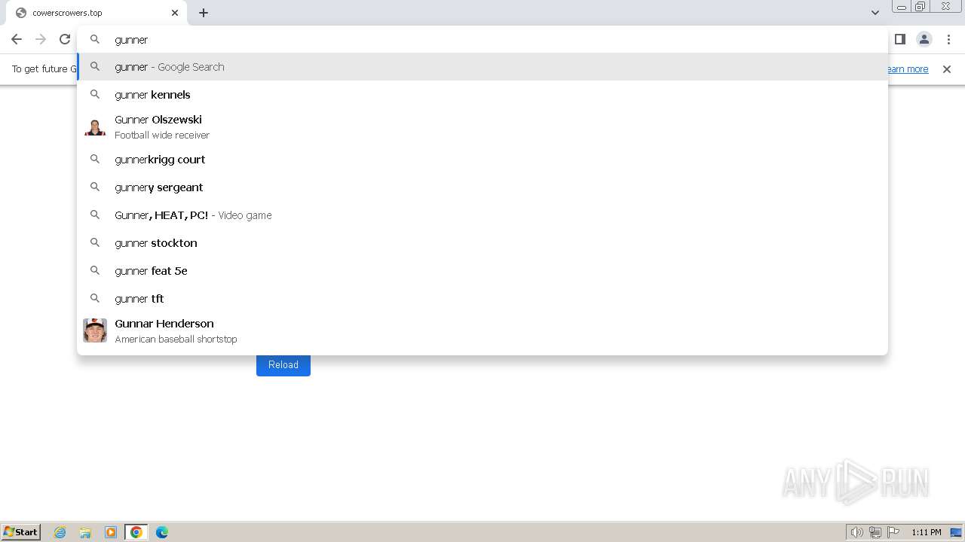The width and height of the screenshot is (965, 542).
Task: Open Windows Media Player taskbar icon
Action: [111, 532]
